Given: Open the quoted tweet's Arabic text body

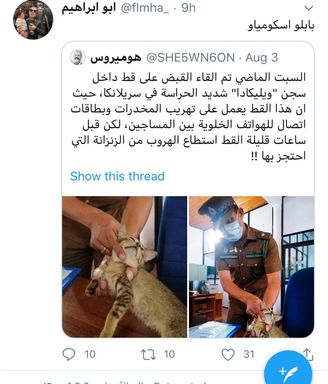Looking at the screenshot, I should tap(188, 117).
